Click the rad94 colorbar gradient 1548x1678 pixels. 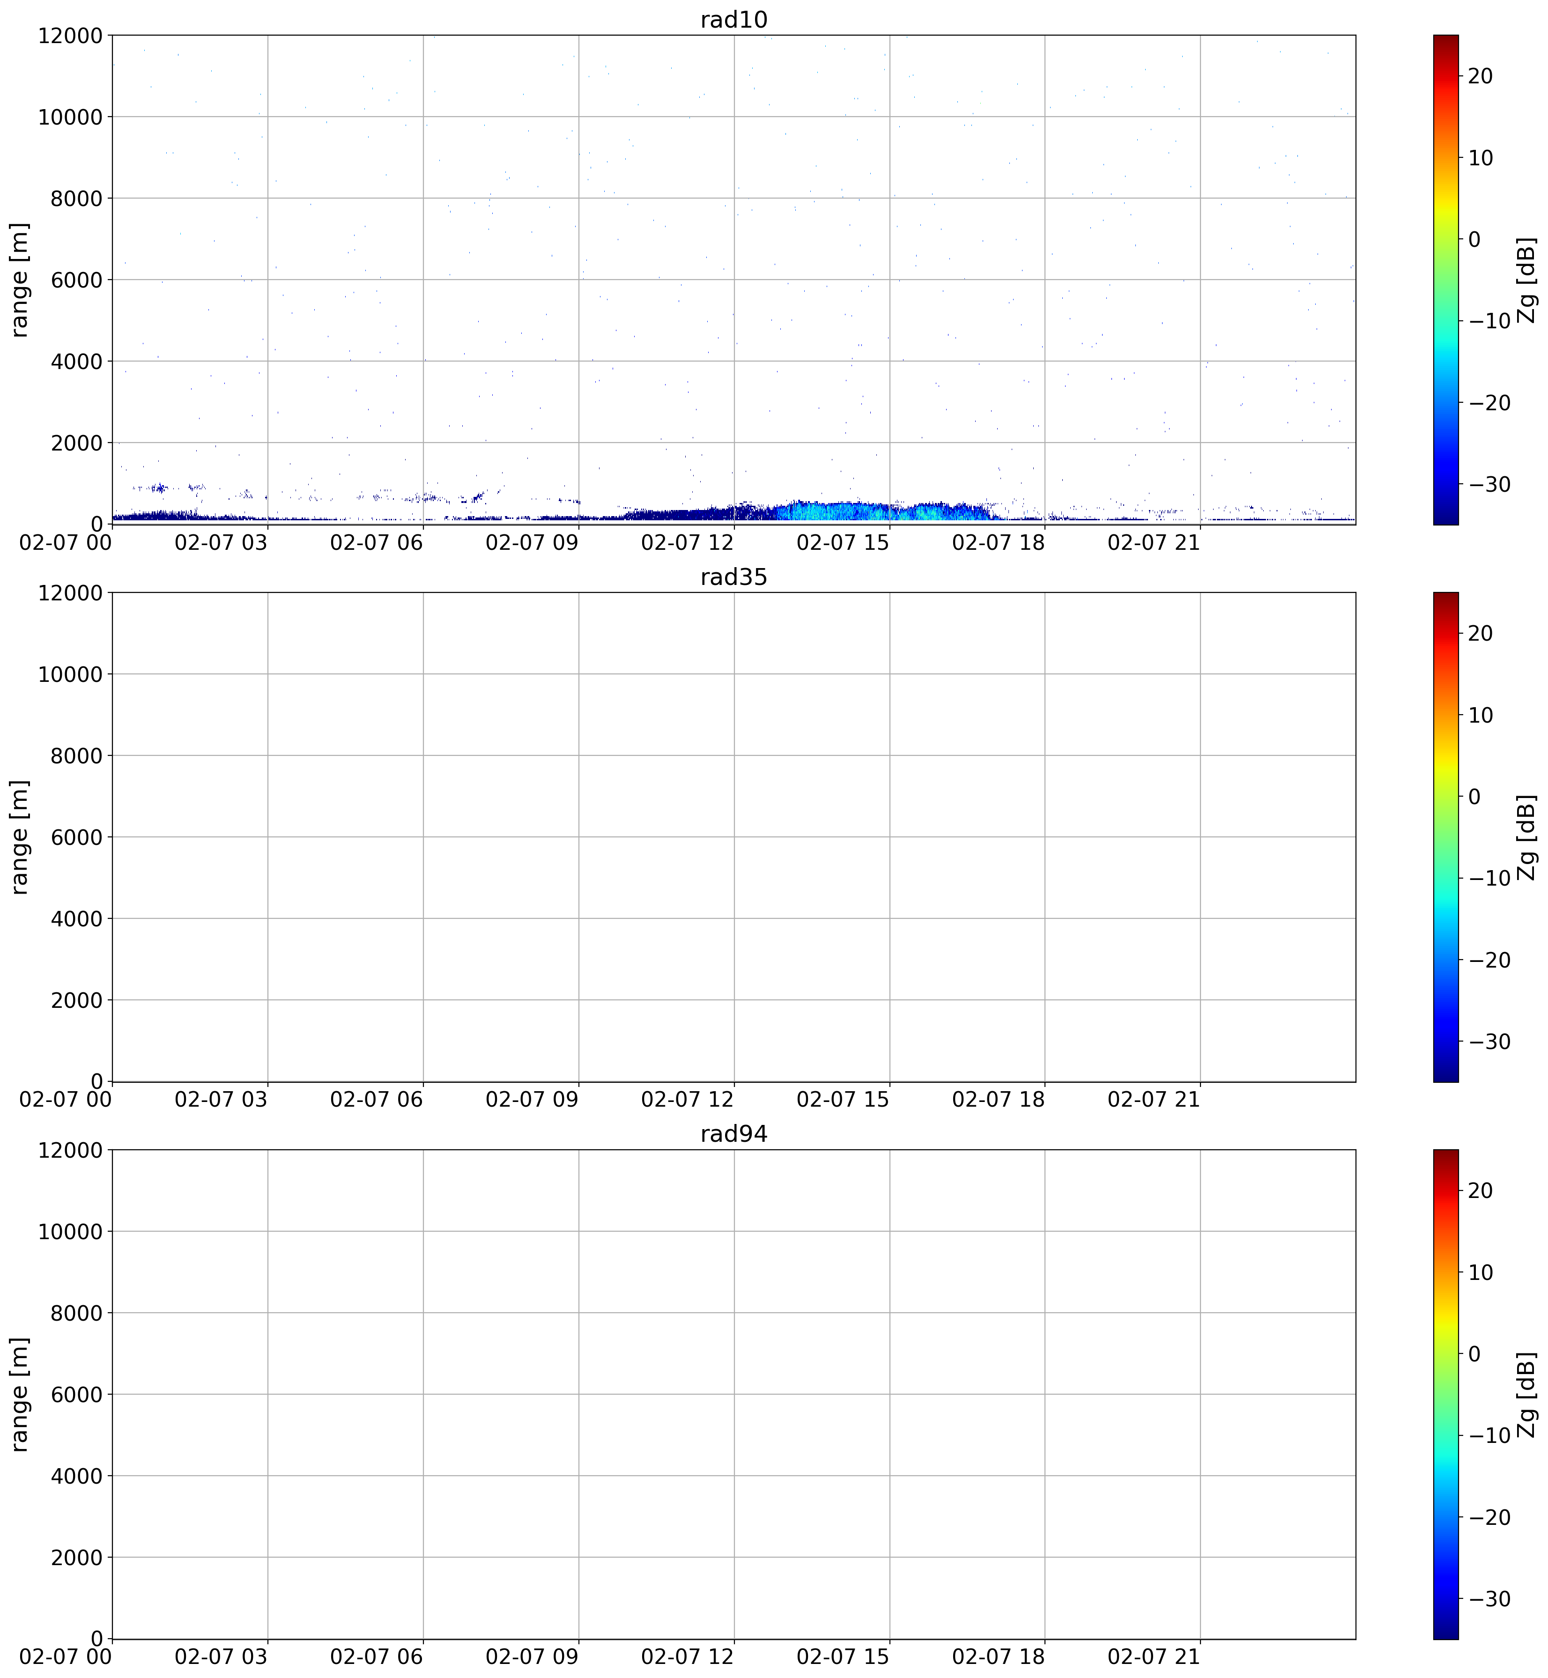[x=1446, y=1394]
